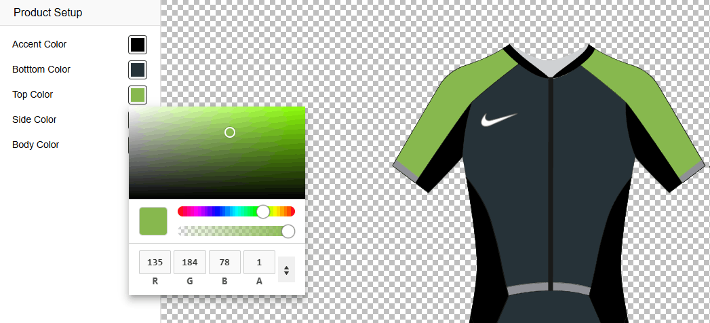Screen dimensions: 710x323
Task: Click the Accent Color label
Action: pos(39,45)
